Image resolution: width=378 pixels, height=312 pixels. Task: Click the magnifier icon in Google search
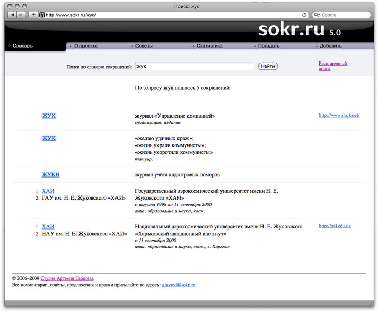tap(317, 15)
